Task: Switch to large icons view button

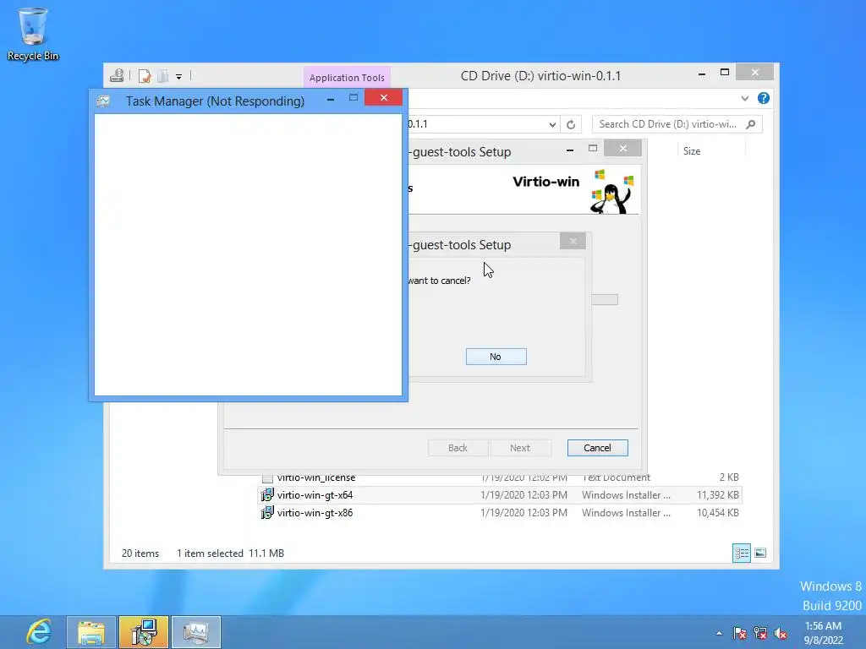Action: pyautogui.click(x=760, y=553)
